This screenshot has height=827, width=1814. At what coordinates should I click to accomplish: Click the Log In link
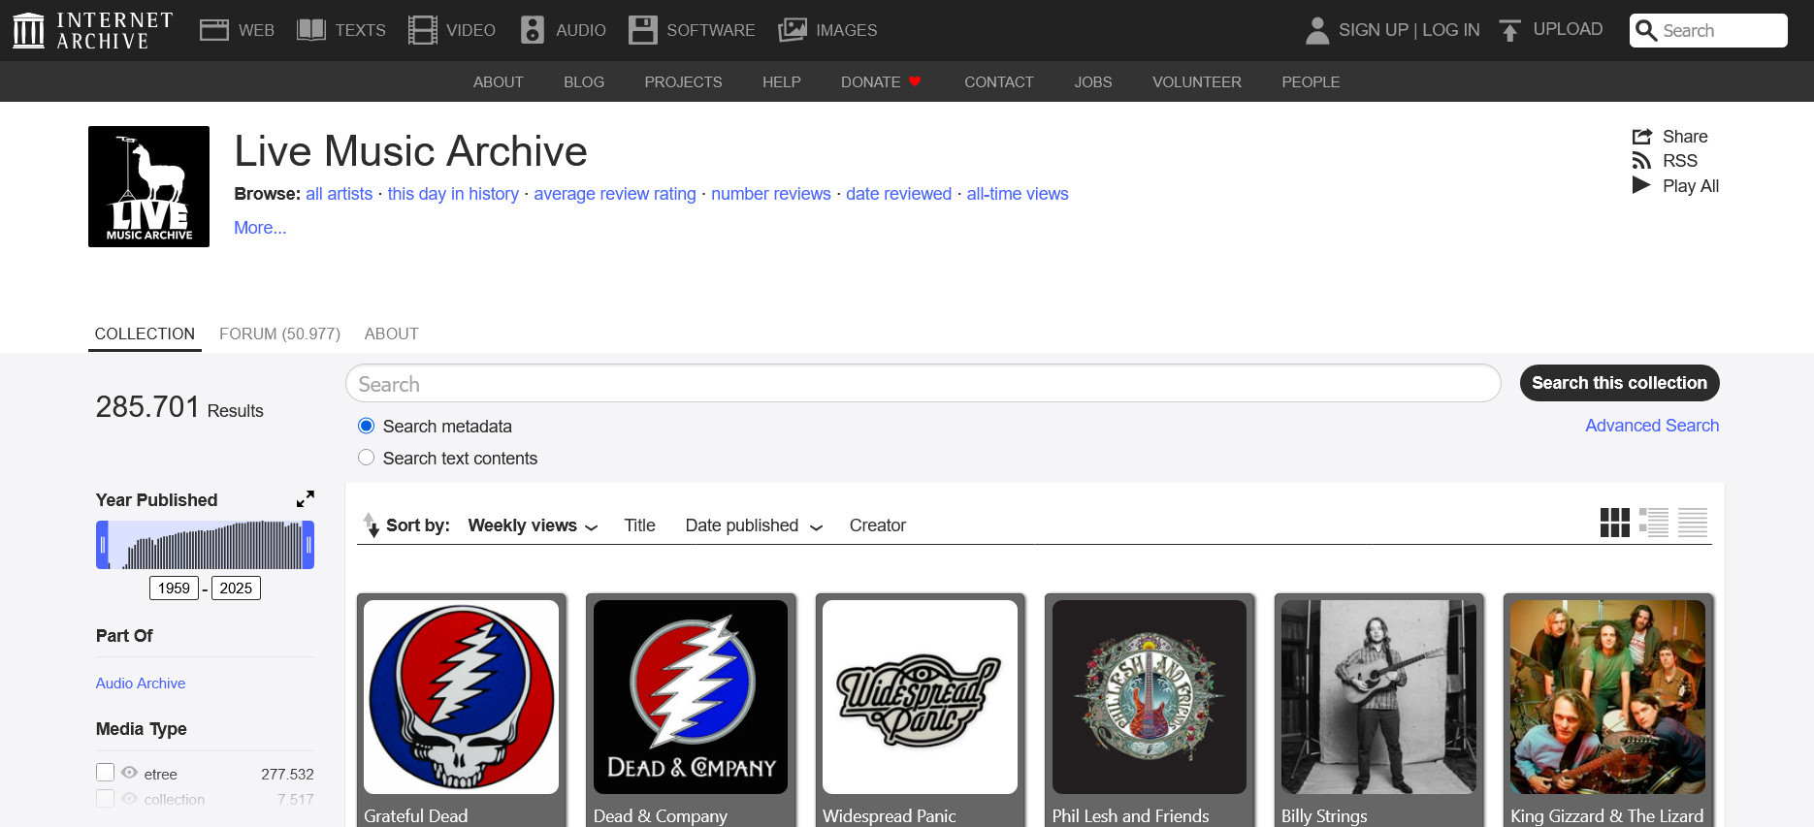coord(1451,30)
